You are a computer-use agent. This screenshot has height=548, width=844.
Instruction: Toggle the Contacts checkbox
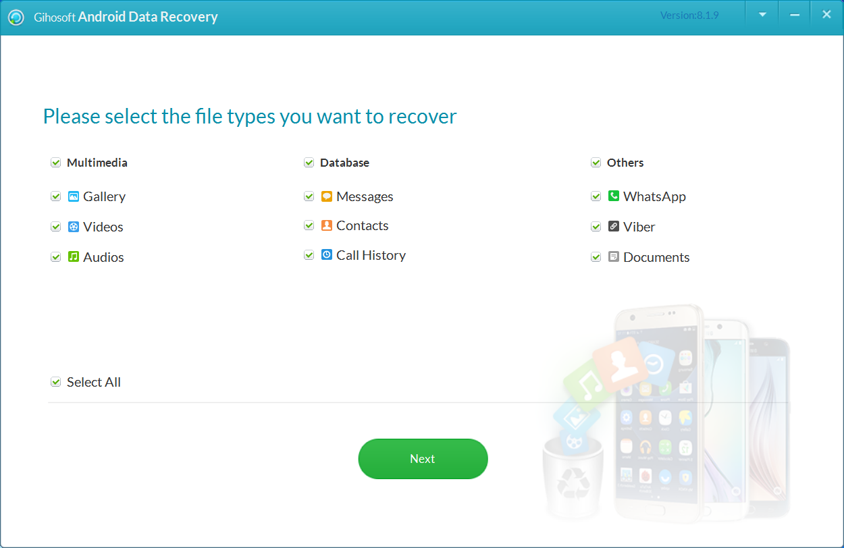pyautogui.click(x=309, y=225)
